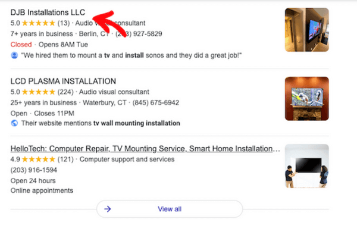This screenshot has height=238, width=357.
Task: Open the HelloTech TV mounting thumbnail
Action: tap(306, 166)
